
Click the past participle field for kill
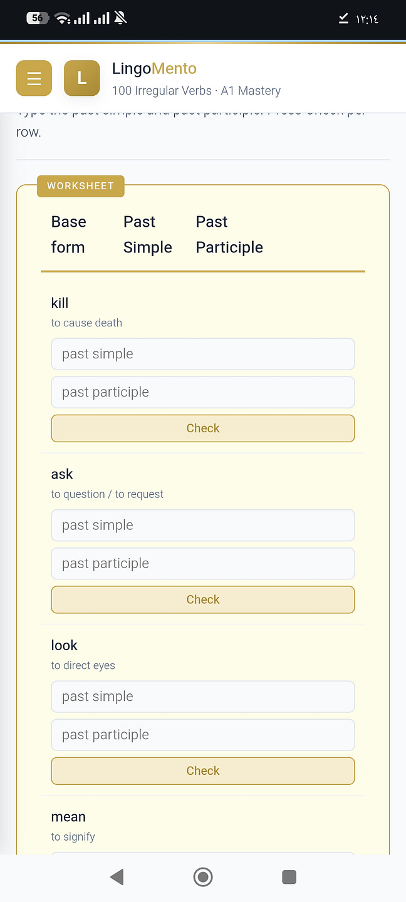coord(203,392)
